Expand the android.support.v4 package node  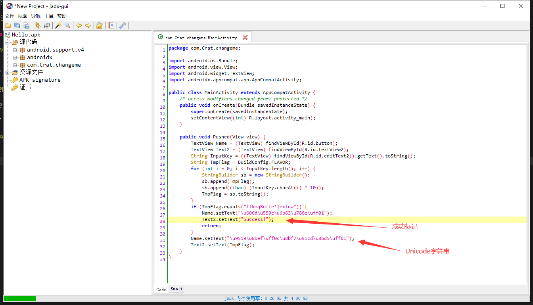[x=15, y=50]
